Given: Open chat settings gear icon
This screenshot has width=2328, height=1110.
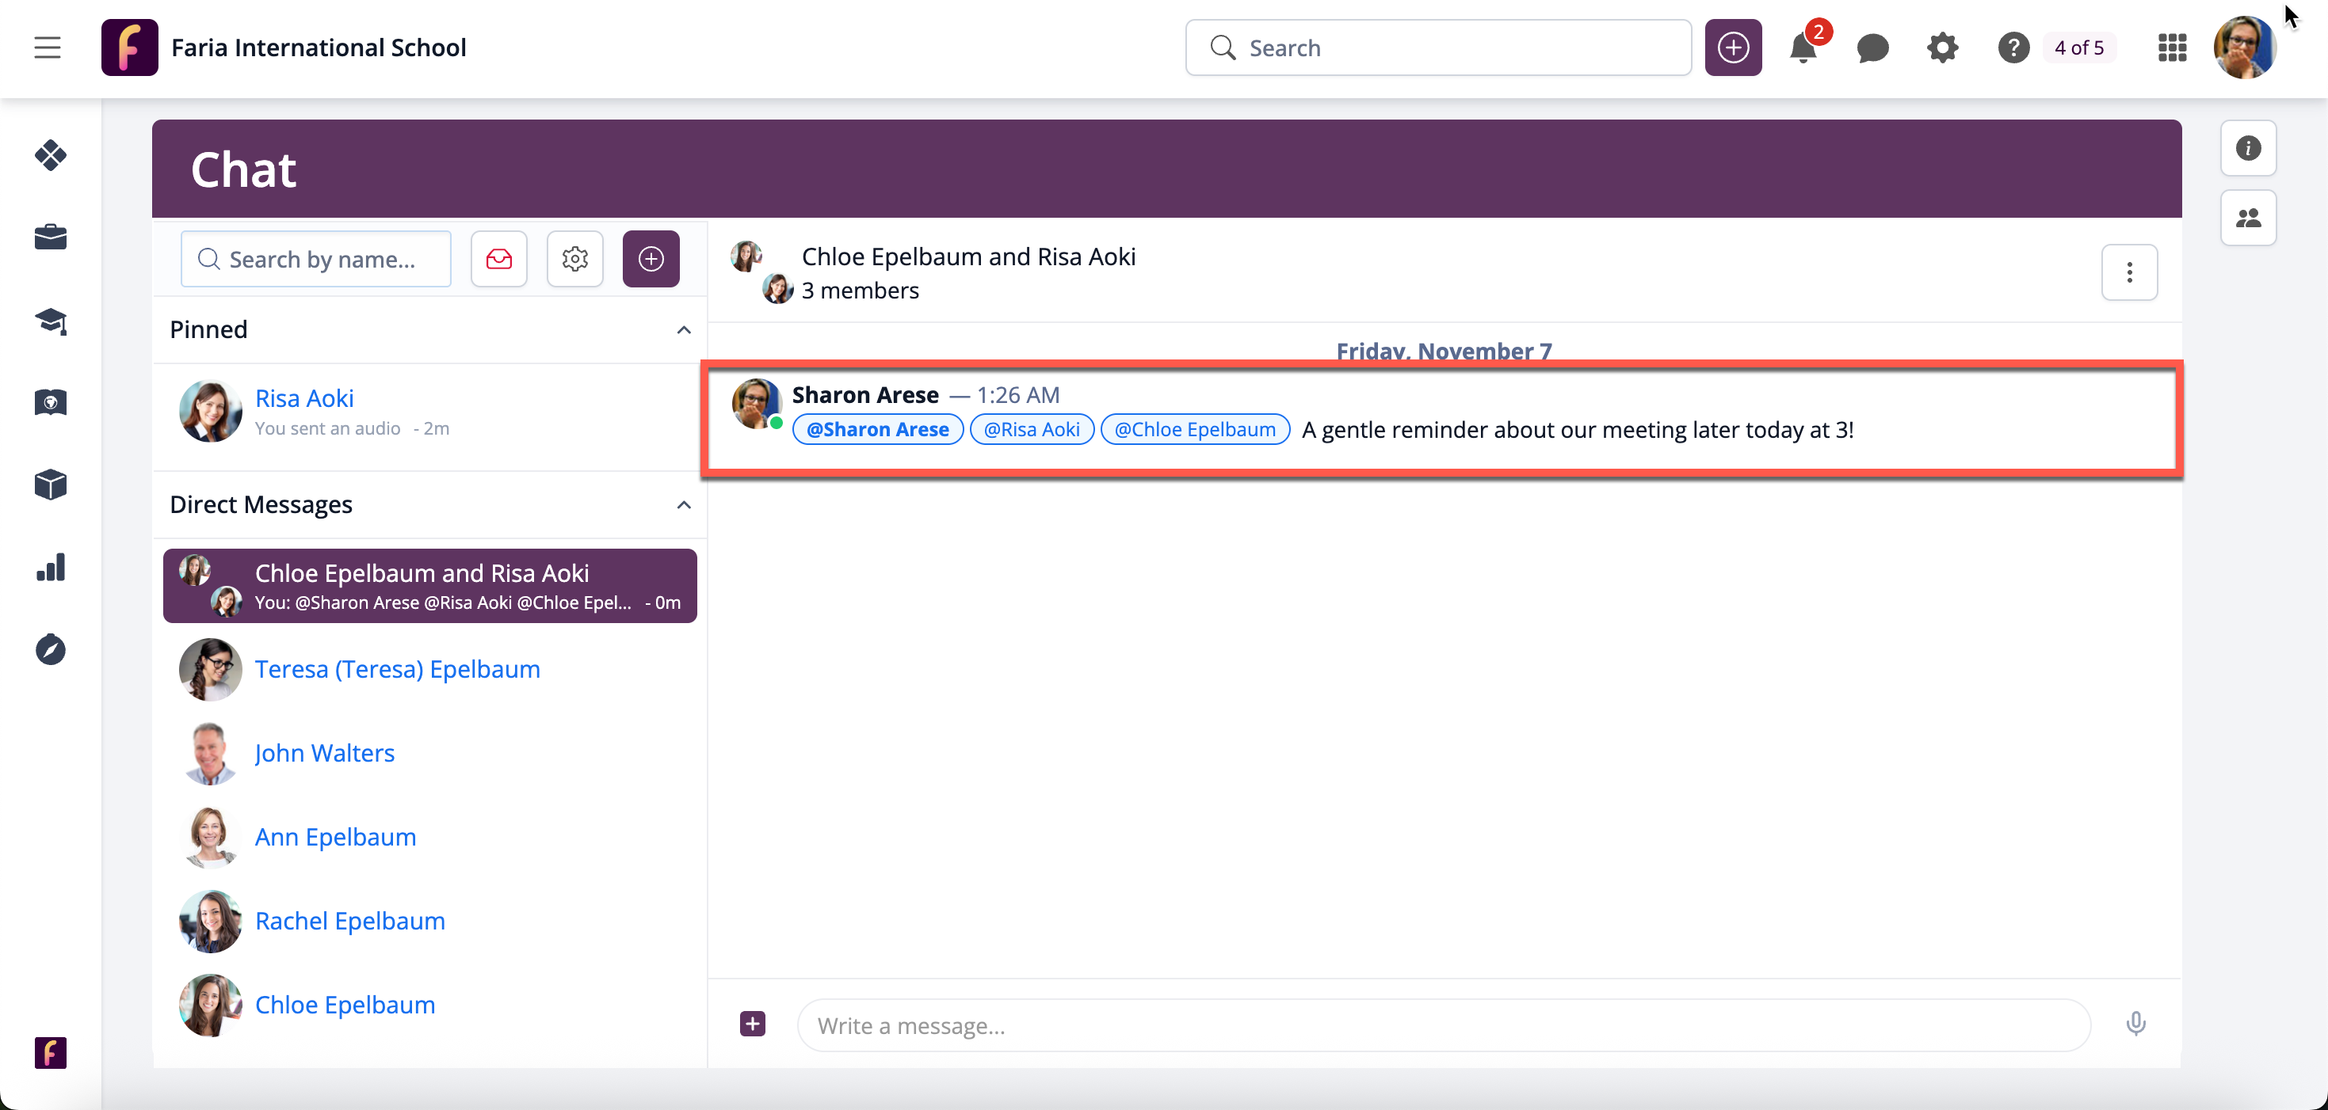Looking at the screenshot, I should 574,259.
